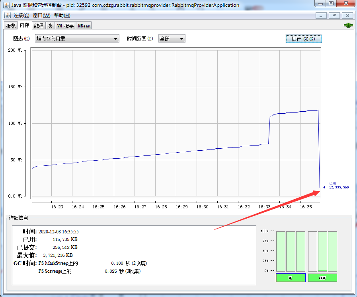
Task: Restore the inner connection window
Action: (x=334, y=16)
